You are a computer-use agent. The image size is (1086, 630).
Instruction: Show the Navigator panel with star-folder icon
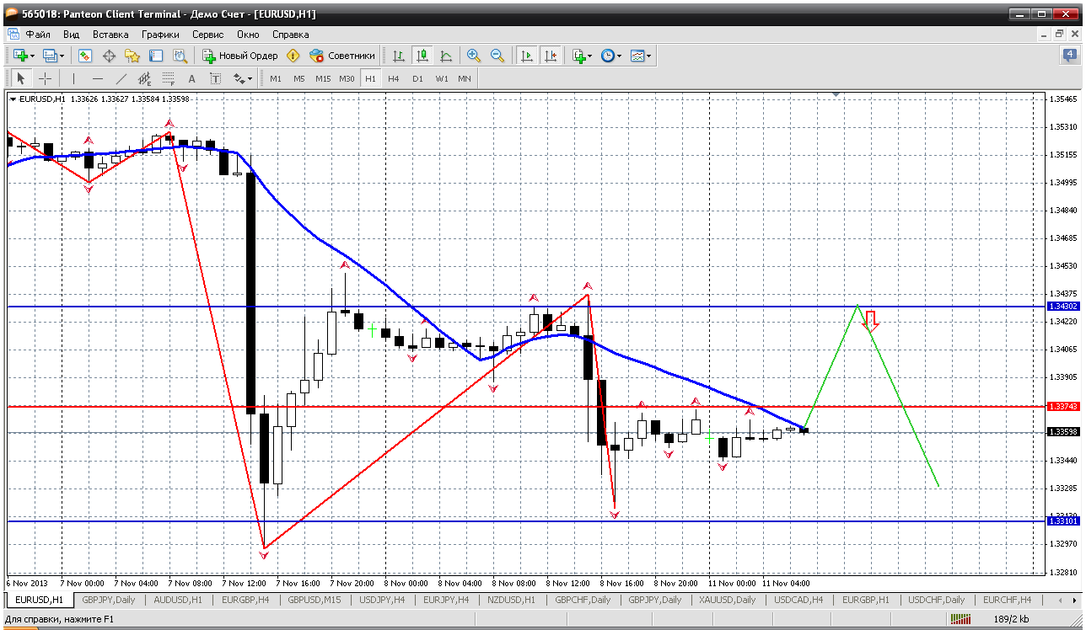click(x=132, y=56)
